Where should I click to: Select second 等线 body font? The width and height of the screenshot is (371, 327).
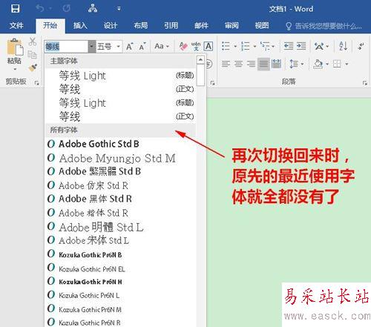click(120, 116)
